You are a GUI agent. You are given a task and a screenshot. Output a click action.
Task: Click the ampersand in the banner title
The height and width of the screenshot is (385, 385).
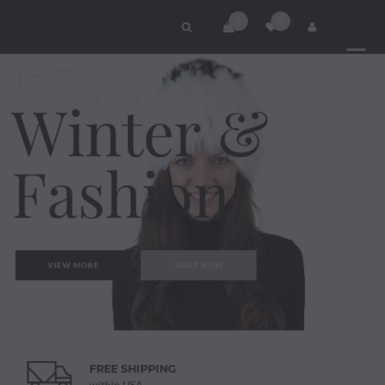coord(244,134)
